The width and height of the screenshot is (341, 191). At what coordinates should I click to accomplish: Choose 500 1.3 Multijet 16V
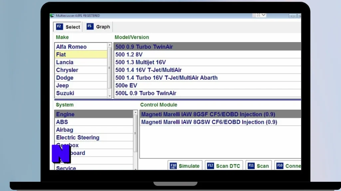[207, 62]
